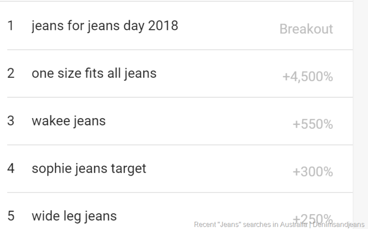The height and width of the screenshot is (229, 368).
Task: Open the "sophie jeans target" related query
Action: click(89, 169)
